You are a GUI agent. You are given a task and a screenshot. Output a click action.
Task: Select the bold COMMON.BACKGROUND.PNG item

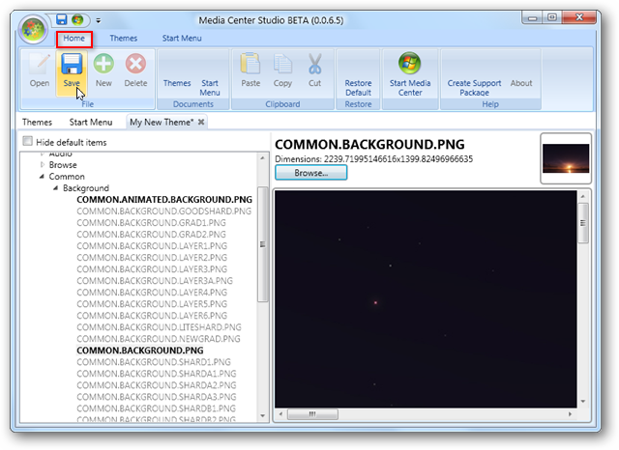point(140,351)
